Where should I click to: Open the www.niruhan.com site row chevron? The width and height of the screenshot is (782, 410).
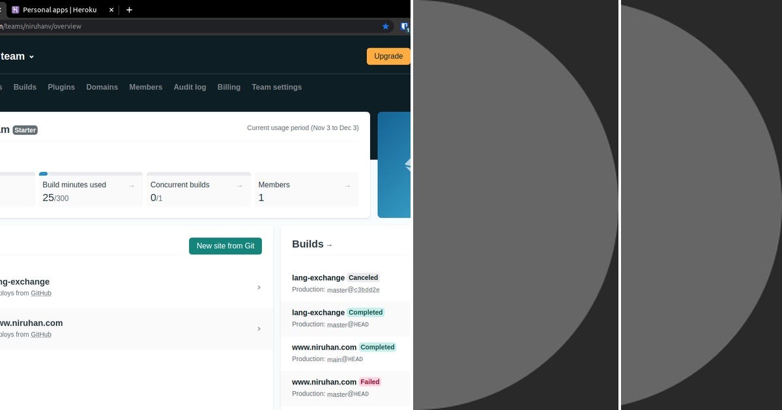click(259, 329)
